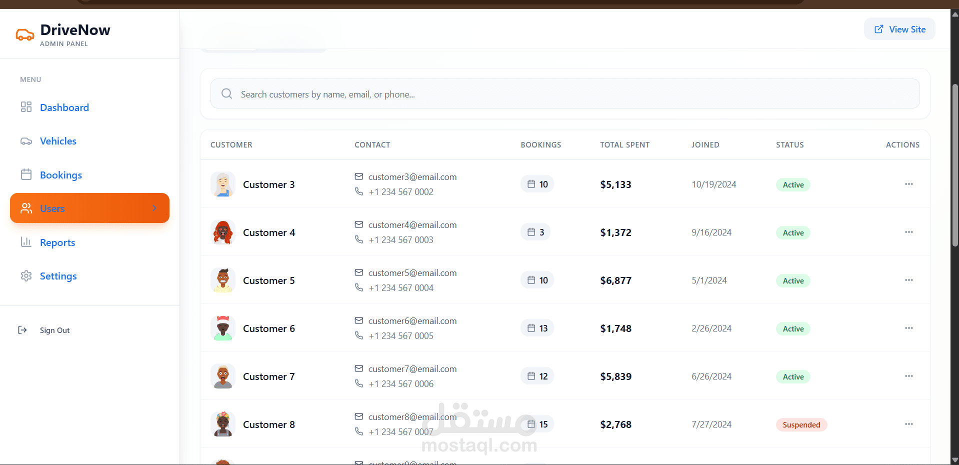The width and height of the screenshot is (959, 465).
Task: Click the DriveNow car logo icon
Action: pyautogui.click(x=25, y=34)
